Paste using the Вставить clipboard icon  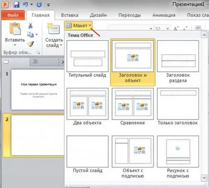click(x=15, y=29)
